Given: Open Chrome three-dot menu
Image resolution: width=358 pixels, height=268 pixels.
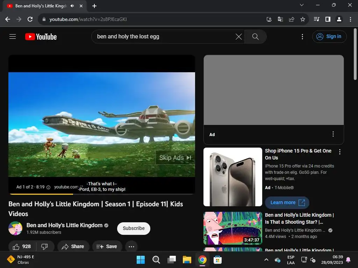Looking at the screenshot, I should (x=350, y=19).
